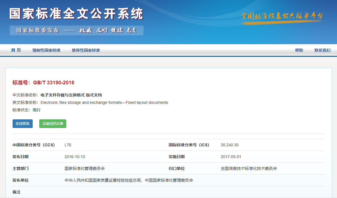Click English title Electronic files storage and exchange formats

tap(104, 103)
